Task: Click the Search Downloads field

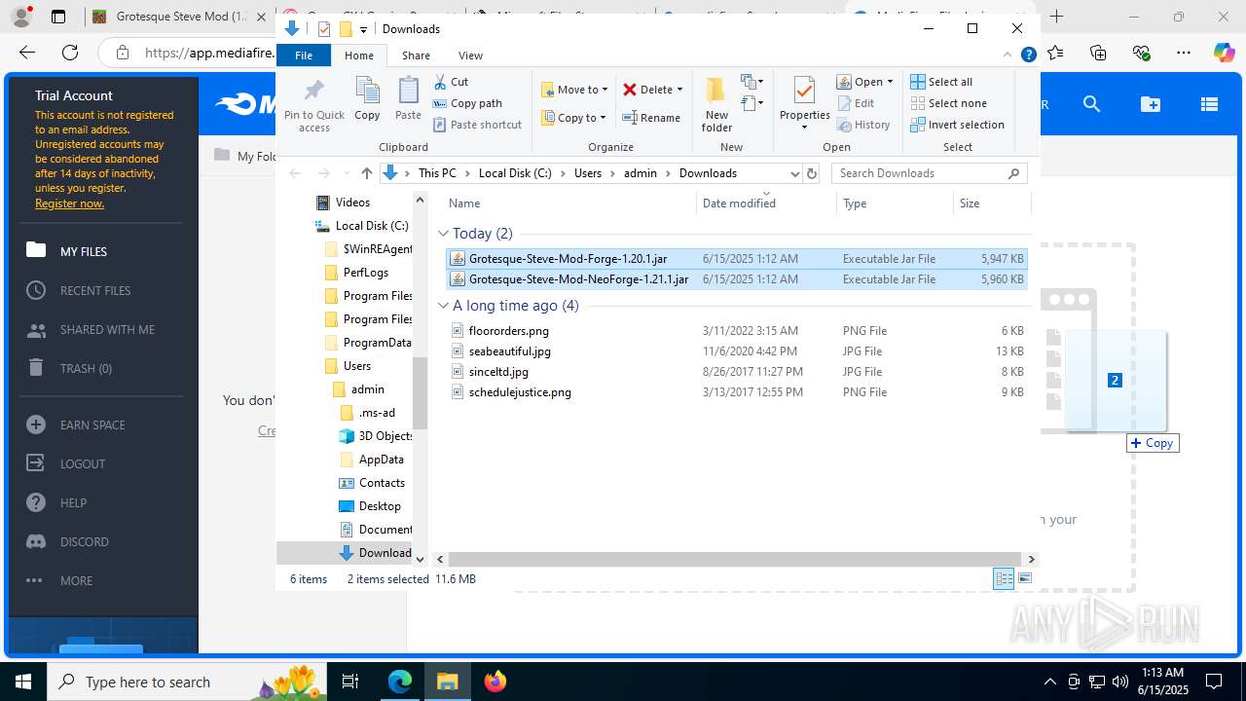Action: [930, 173]
